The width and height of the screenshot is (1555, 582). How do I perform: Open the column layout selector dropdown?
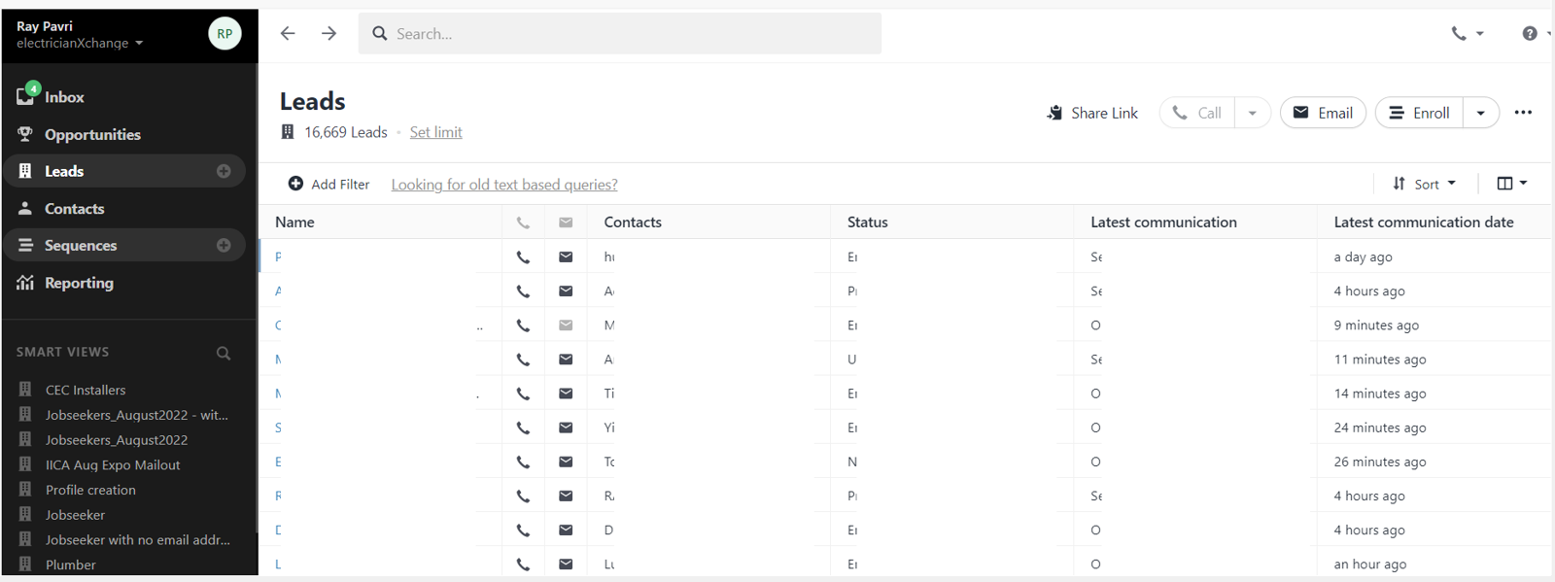[1511, 184]
